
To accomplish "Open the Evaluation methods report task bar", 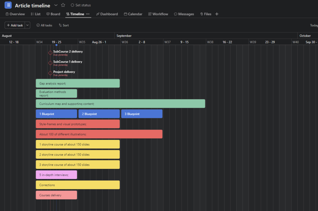I will click(57, 93).
